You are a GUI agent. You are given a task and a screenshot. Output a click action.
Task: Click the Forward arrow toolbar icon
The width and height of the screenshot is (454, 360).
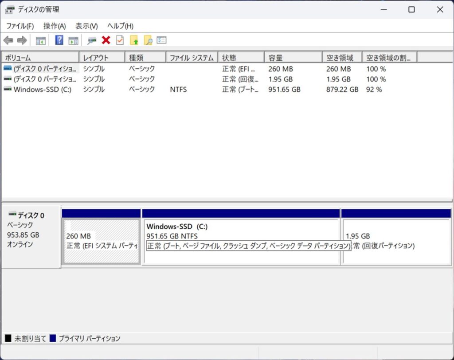[x=22, y=40]
